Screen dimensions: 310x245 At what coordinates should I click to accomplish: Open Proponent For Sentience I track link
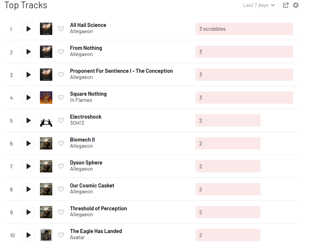tap(121, 71)
